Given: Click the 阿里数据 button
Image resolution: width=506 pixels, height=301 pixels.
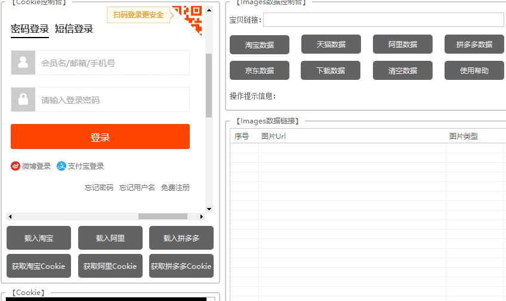Looking at the screenshot, I should 403,44.
